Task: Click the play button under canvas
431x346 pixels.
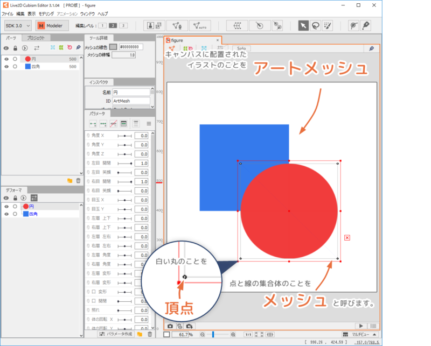Action: [x=360, y=326]
